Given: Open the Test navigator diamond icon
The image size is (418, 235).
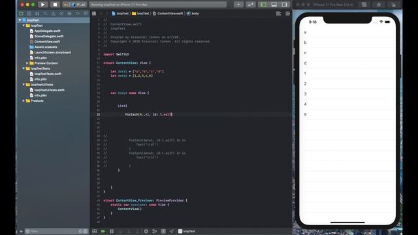Looking at the screenshot, I should pos(61,13).
